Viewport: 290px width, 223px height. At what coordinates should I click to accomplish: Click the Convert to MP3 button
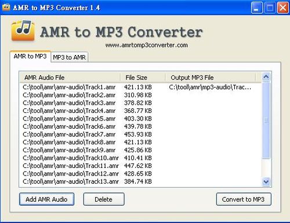pyautogui.click(x=244, y=199)
